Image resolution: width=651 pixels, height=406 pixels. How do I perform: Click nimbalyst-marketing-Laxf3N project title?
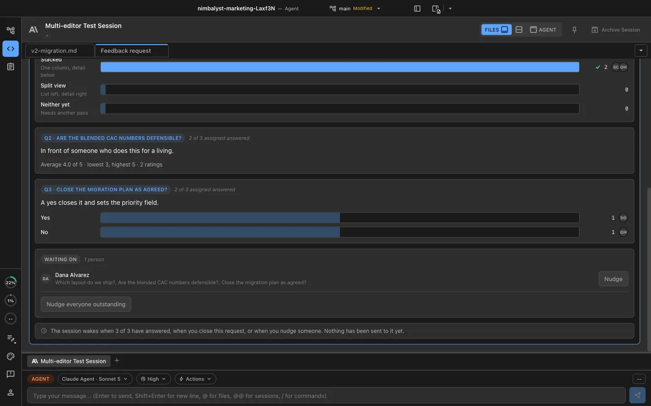click(236, 9)
